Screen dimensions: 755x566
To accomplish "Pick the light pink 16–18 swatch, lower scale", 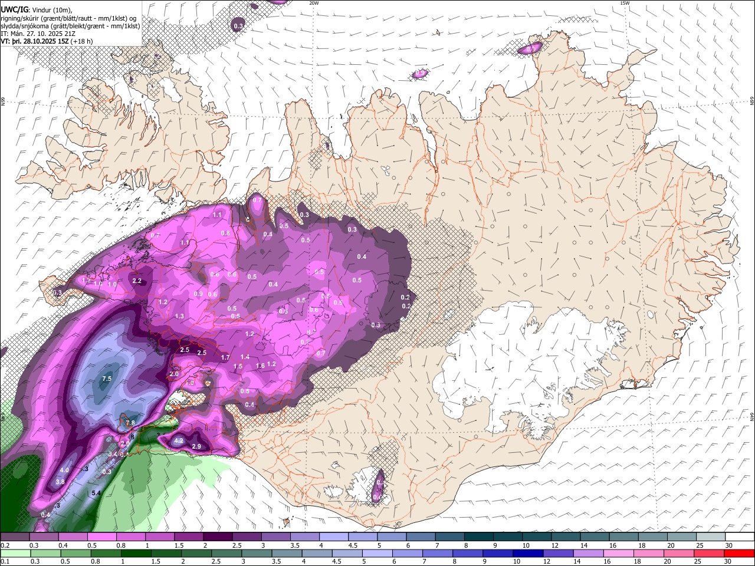I will point(619,554).
